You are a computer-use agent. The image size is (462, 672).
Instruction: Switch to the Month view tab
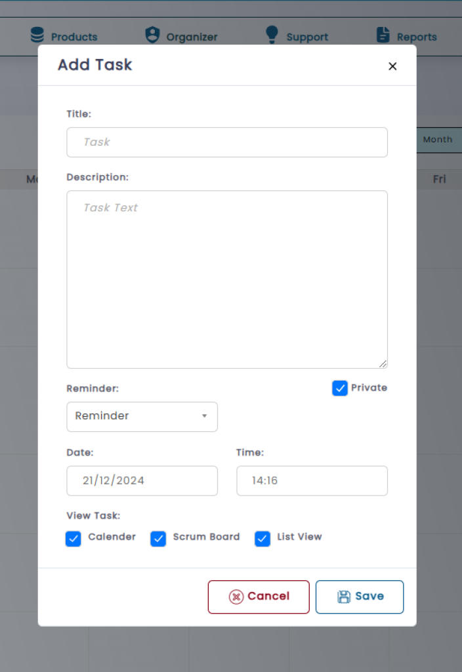pyautogui.click(x=439, y=140)
